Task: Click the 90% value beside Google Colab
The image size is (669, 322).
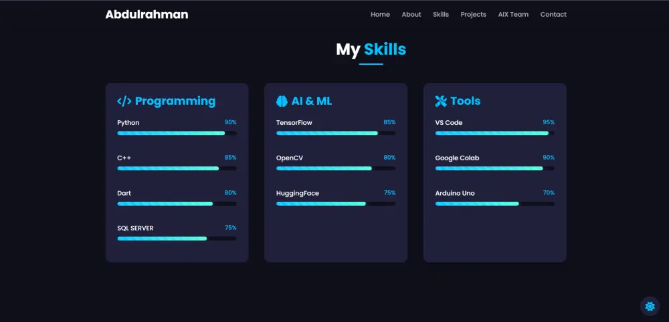Action: pos(549,158)
